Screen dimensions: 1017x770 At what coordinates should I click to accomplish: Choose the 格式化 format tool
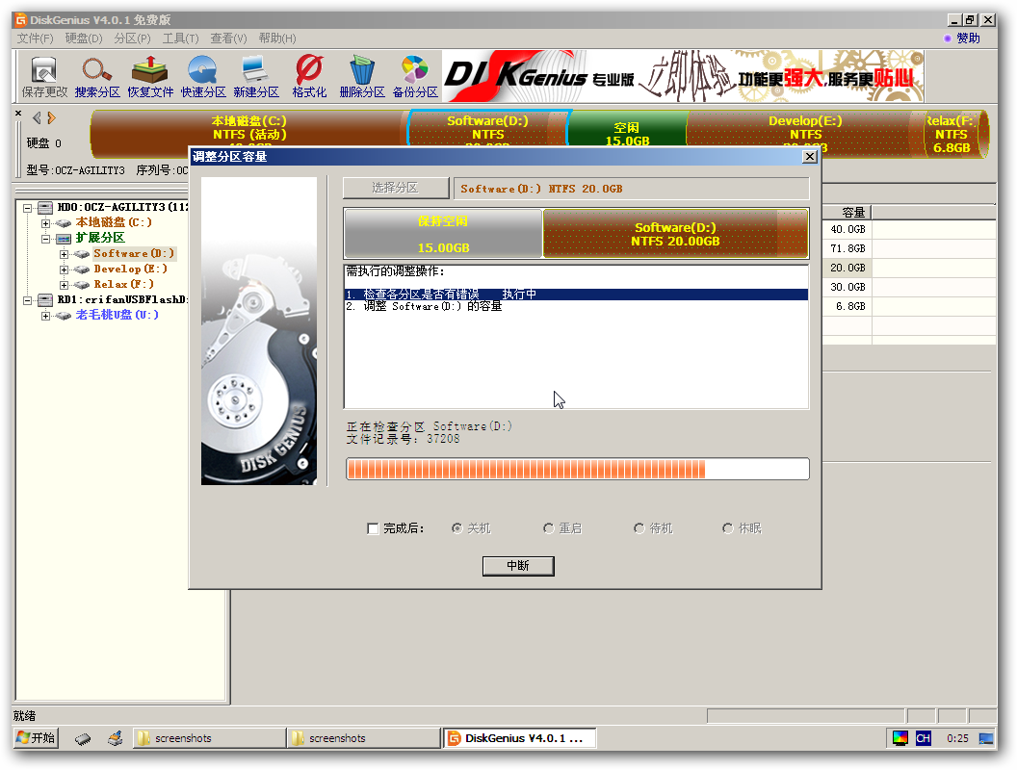pos(309,76)
